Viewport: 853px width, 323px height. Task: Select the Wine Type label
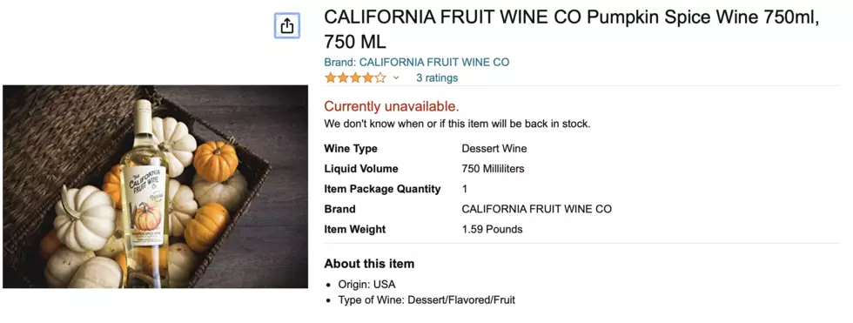tap(351, 149)
